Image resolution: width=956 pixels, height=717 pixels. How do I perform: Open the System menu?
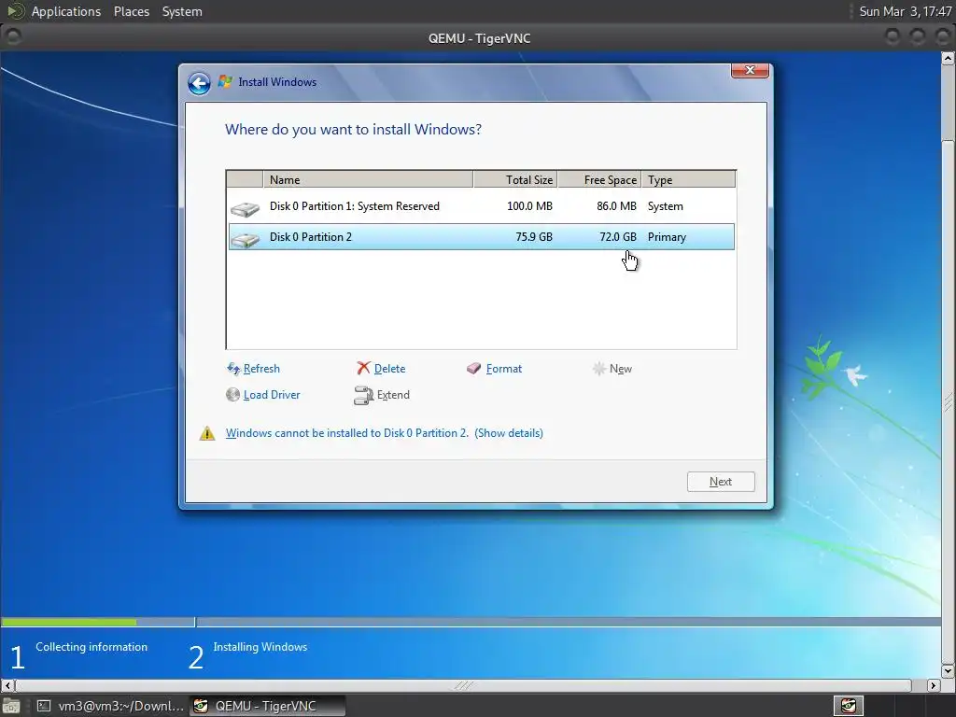[182, 11]
